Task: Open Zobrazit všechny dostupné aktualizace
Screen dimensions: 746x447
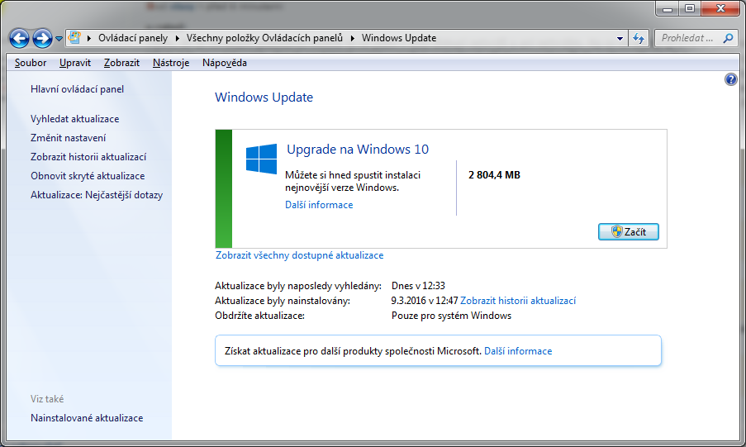Action: (x=299, y=255)
